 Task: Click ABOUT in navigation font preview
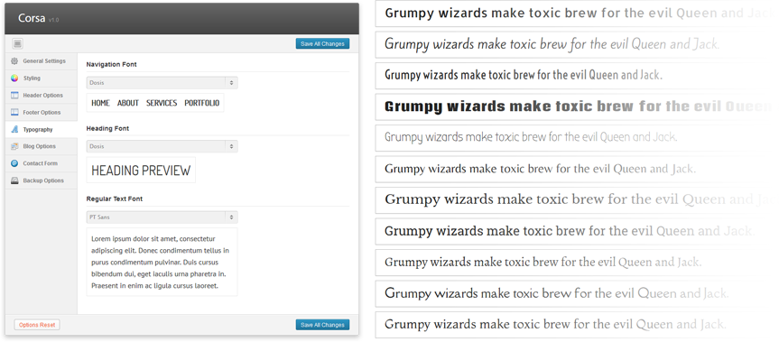(127, 103)
